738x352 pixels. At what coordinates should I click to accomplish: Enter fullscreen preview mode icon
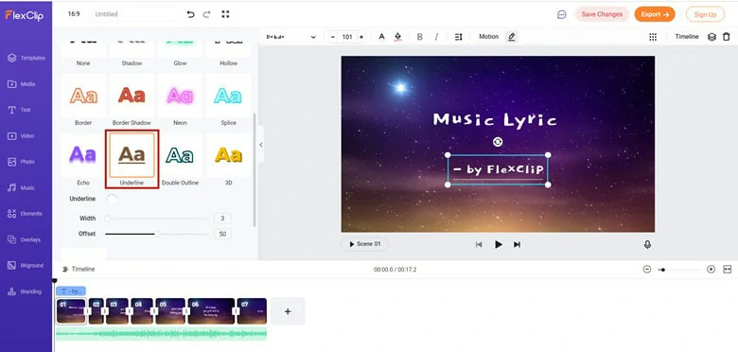click(225, 14)
